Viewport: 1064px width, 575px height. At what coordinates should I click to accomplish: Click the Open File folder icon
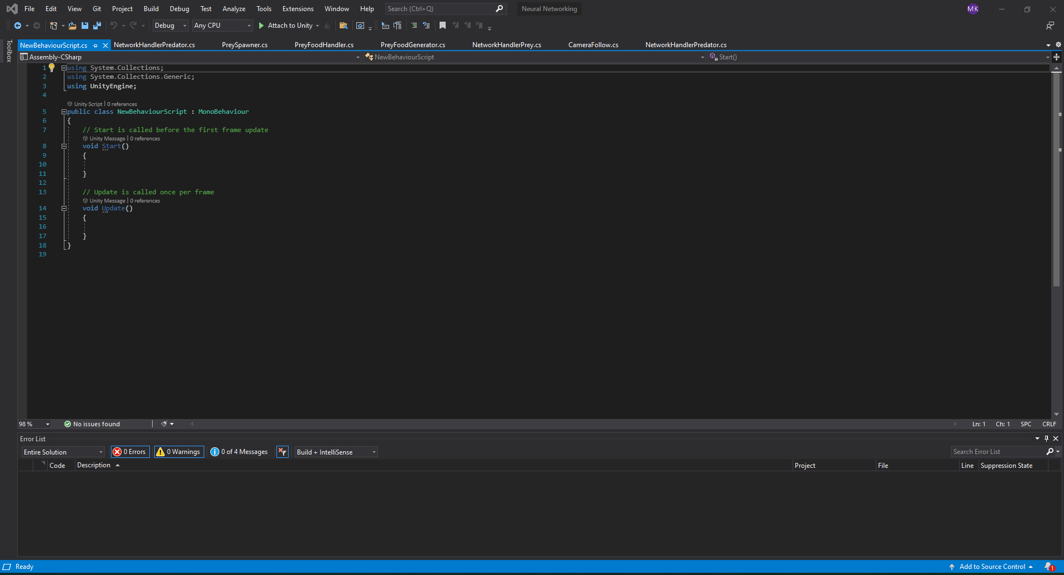72,26
